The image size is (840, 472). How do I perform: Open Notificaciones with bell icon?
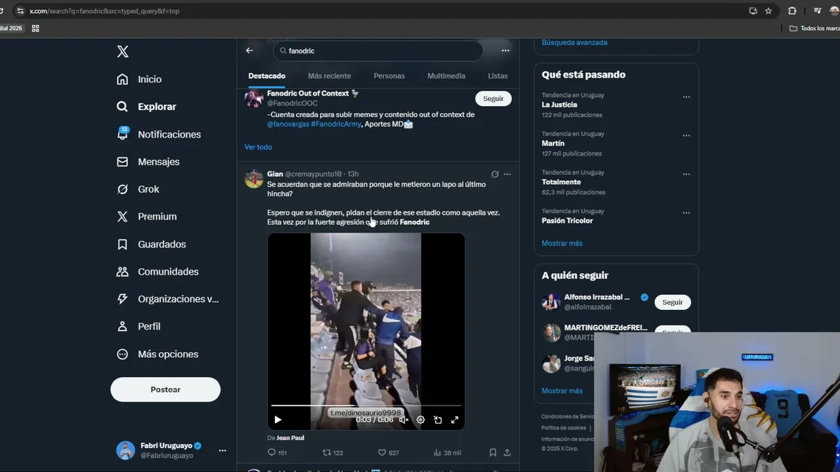158,134
